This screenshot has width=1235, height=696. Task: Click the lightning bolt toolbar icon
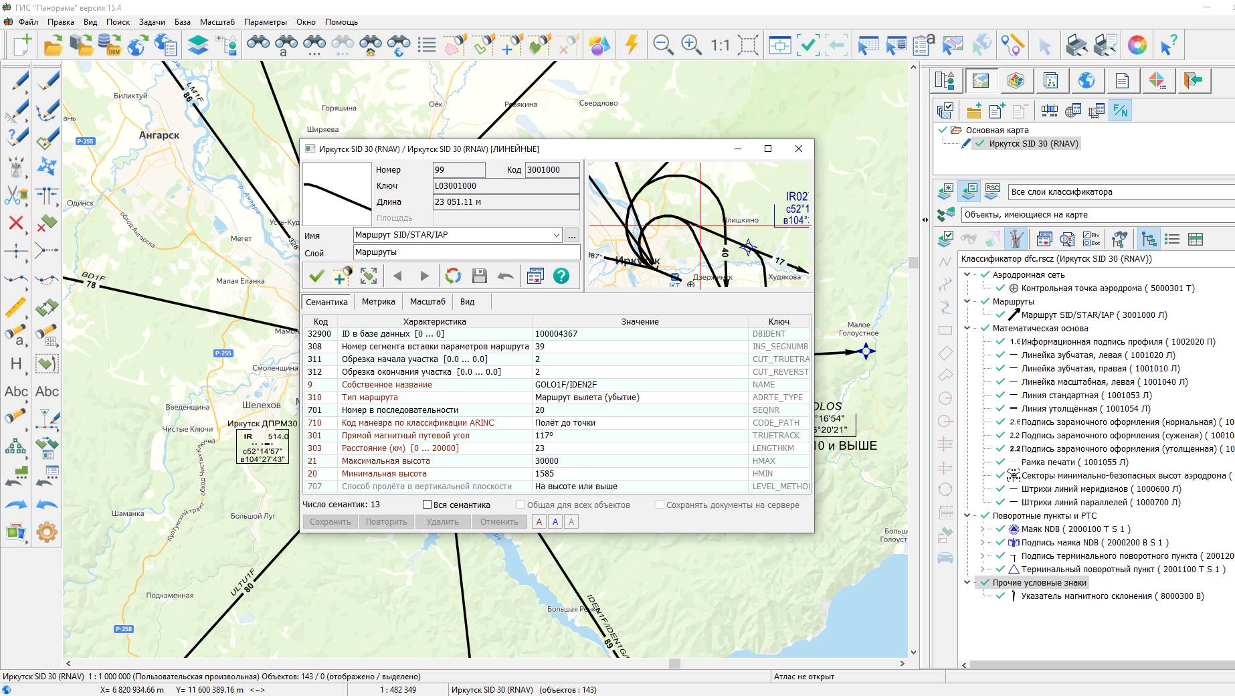click(632, 45)
